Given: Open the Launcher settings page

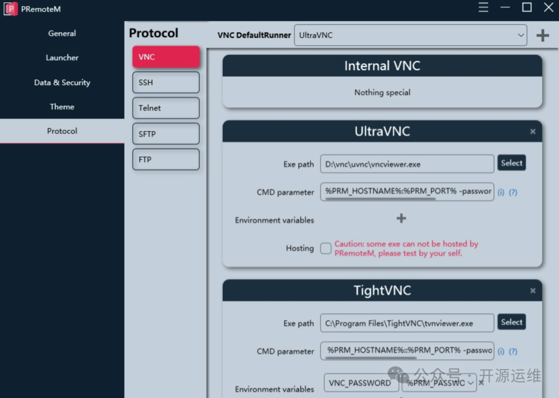Looking at the screenshot, I should [x=62, y=58].
